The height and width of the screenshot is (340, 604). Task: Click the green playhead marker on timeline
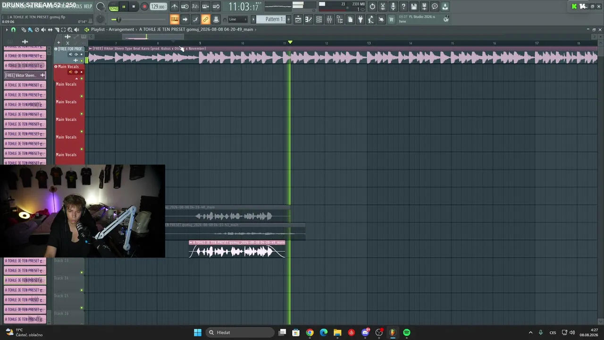(290, 42)
